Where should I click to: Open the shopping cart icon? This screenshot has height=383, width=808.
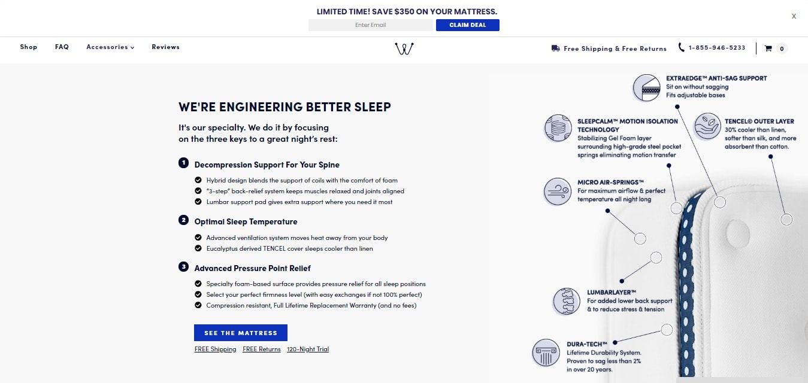click(x=768, y=48)
